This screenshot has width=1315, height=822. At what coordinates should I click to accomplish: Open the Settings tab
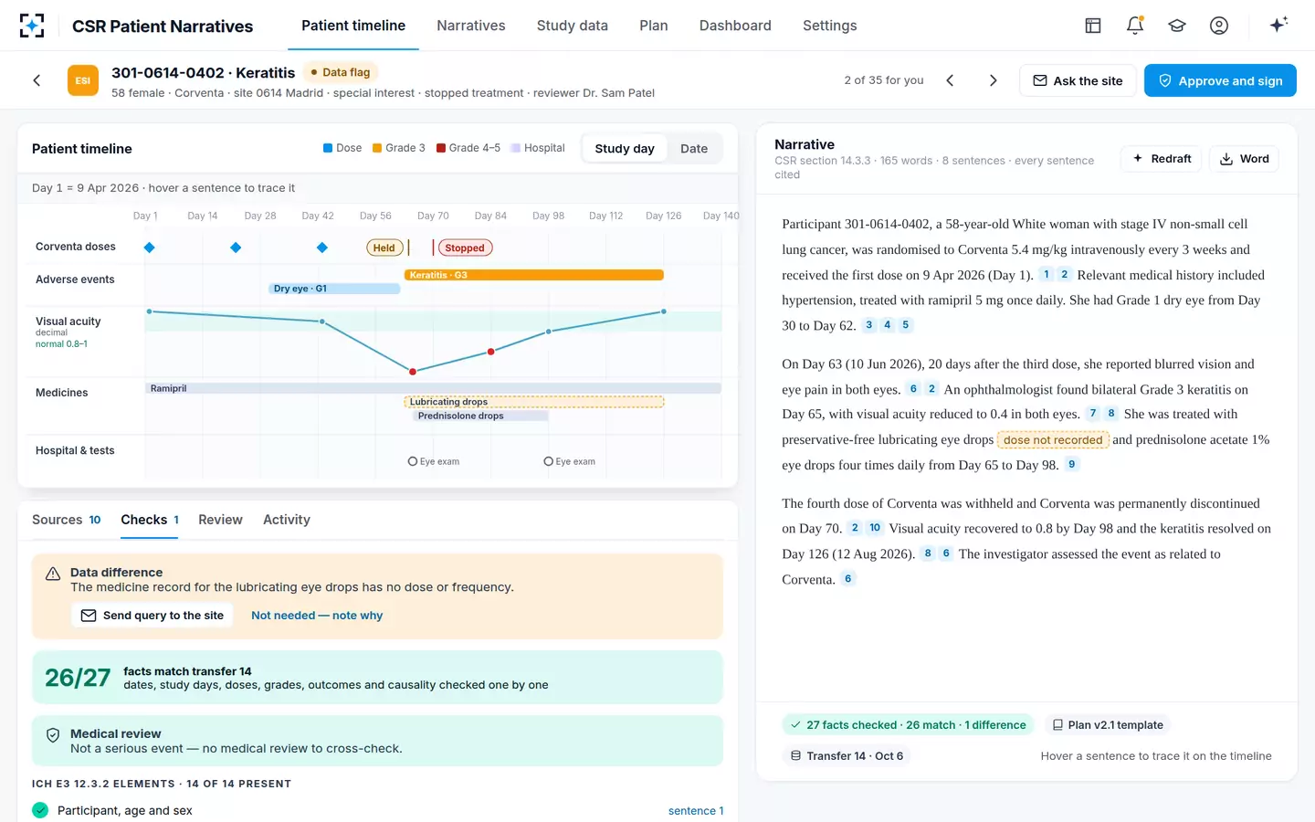tap(830, 26)
